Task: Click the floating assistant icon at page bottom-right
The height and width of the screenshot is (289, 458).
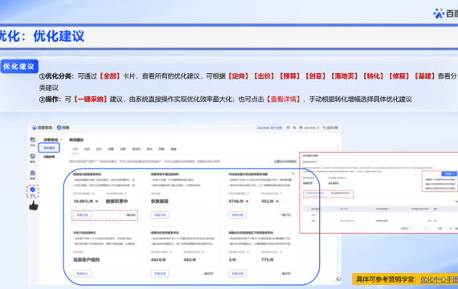Action: (338, 279)
